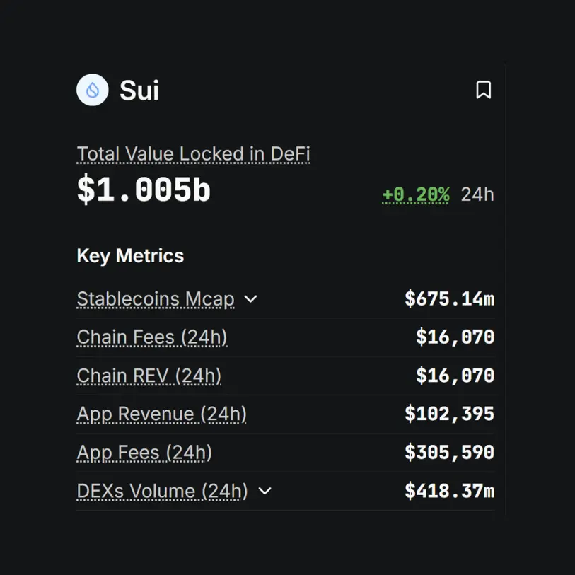This screenshot has width=575, height=575.
Task: Click the App Fees (24h) label
Action: [x=144, y=453]
